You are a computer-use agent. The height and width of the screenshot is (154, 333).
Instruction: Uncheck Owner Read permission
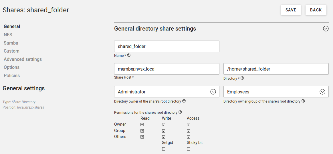(142, 125)
